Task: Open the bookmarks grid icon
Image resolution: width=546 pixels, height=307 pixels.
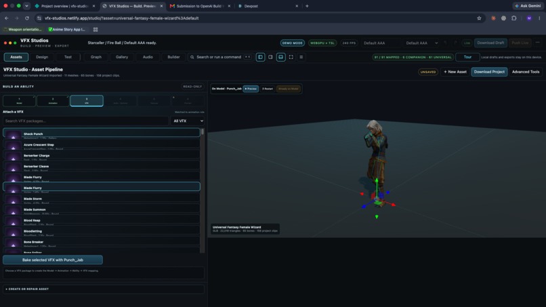Action: coord(96,30)
